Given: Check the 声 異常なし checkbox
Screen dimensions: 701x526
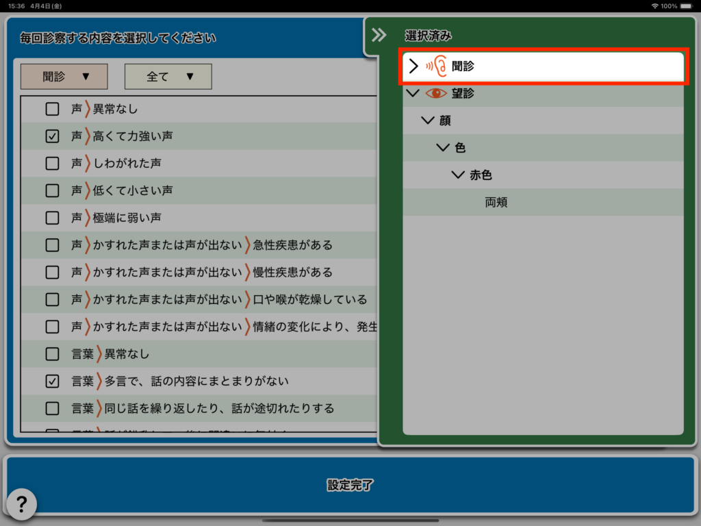Looking at the screenshot, I should coord(52,108).
